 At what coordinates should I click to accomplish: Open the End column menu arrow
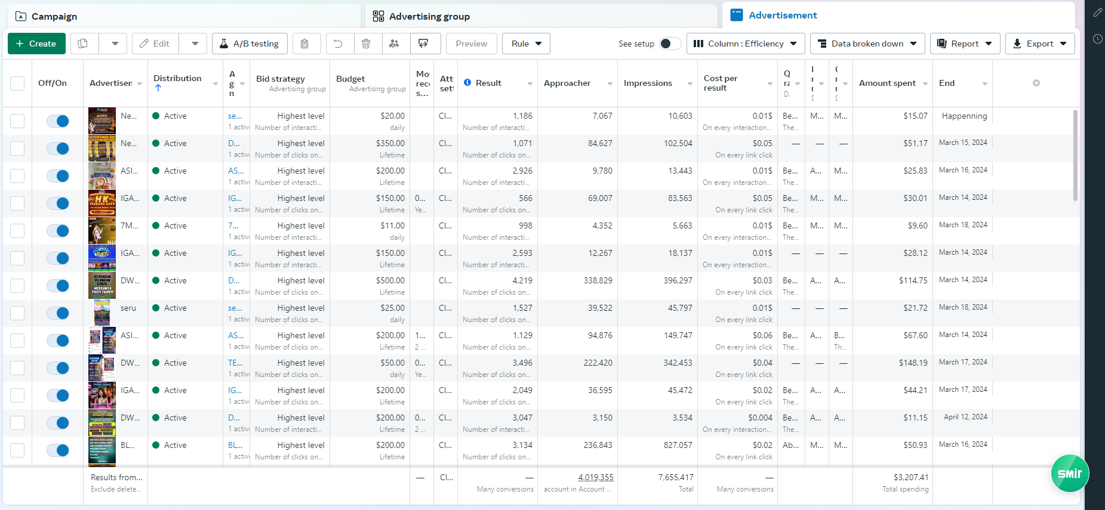[985, 84]
